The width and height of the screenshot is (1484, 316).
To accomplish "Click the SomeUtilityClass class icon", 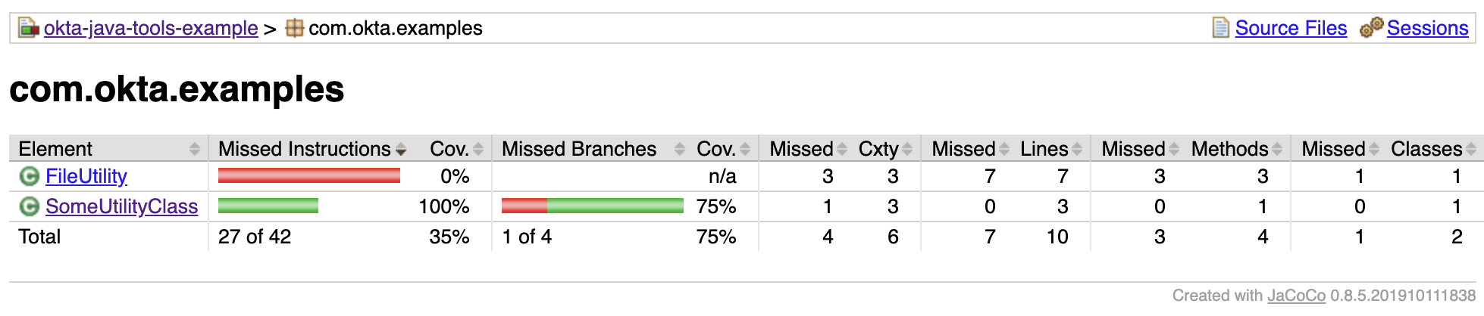I will [29, 206].
